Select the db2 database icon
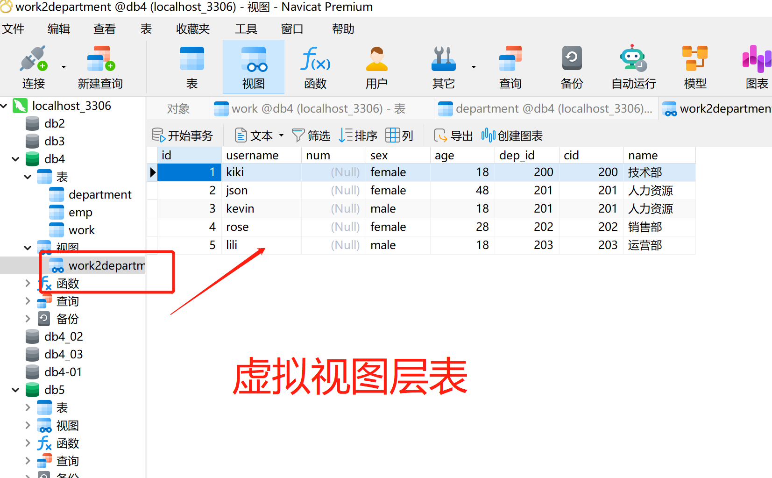Screen dimensions: 772x478 coord(32,123)
